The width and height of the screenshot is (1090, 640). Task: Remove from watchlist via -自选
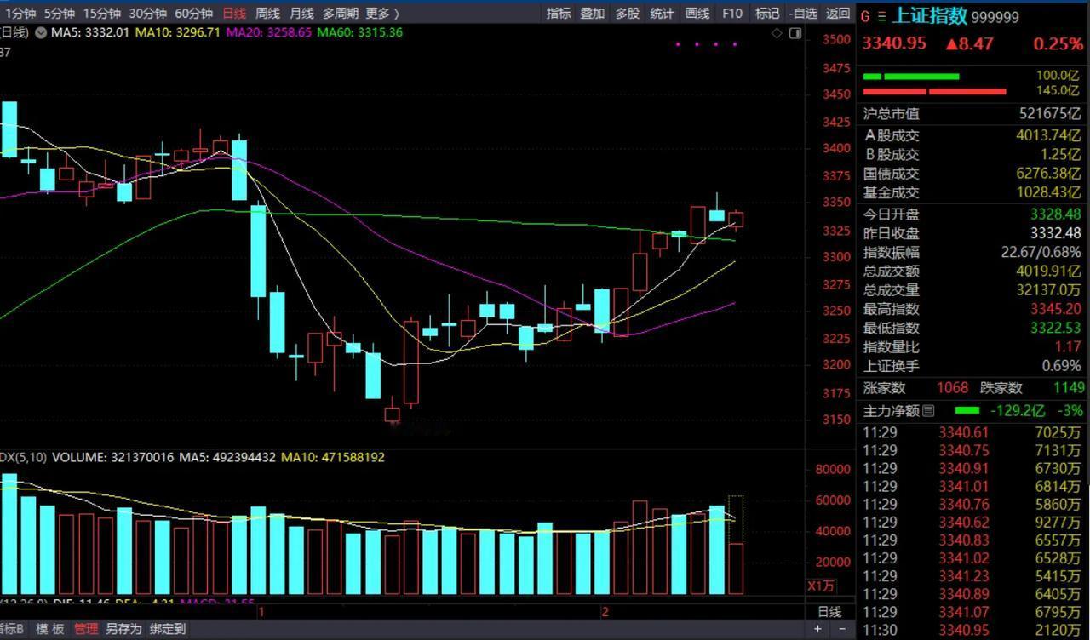(x=803, y=14)
